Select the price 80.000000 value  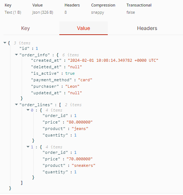80,122
